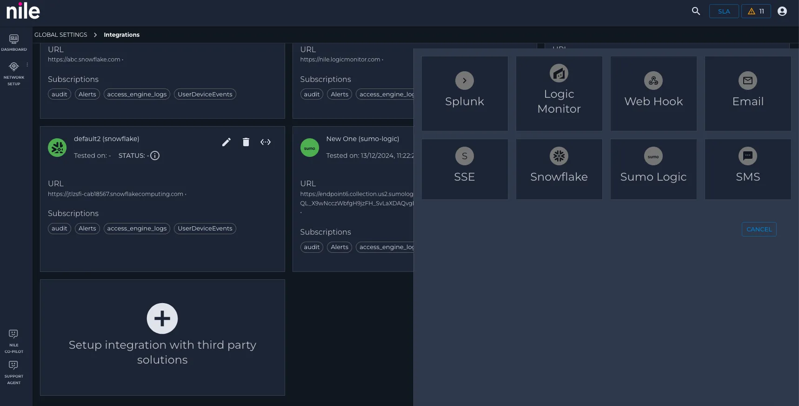Choose the SMS integration tile
The width and height of the screenshot is (799, 406).
click(x=748, y=169)
